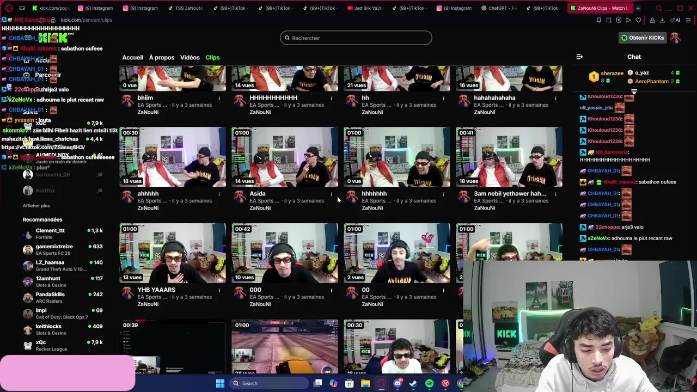Expand the chat leaderboard arrow

pos(634,91)
